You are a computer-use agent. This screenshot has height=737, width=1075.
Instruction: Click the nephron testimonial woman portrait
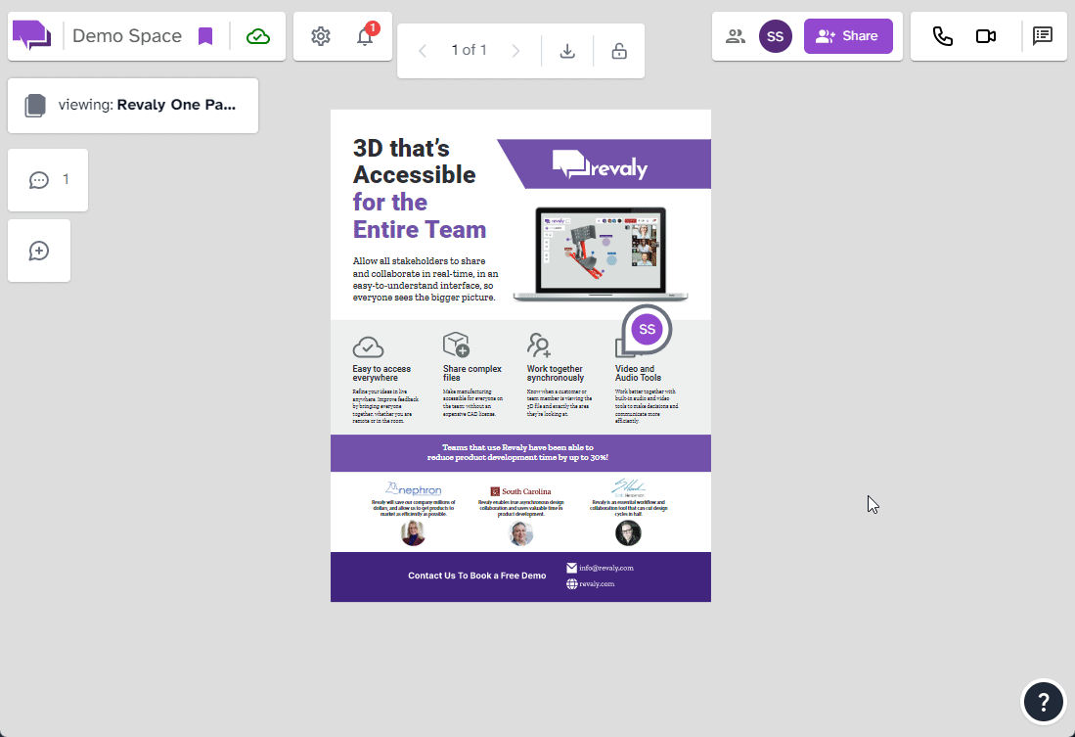coord(414,532)
